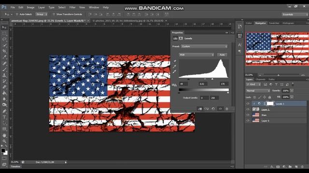Switch to the Histogram tab
This screenshot has height=173, width=309.
[288, 23]
